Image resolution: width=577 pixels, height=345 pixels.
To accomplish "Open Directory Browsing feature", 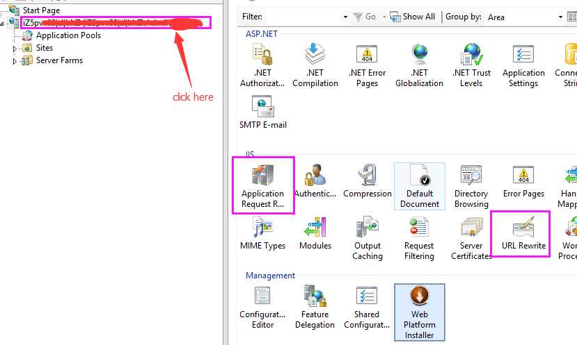I will [x=471, y=186].
